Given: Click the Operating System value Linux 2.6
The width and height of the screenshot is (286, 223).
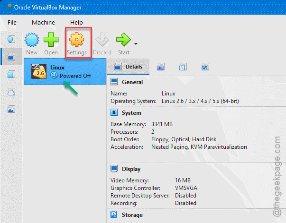Looking at the screenshot, I should coord(200,101).
